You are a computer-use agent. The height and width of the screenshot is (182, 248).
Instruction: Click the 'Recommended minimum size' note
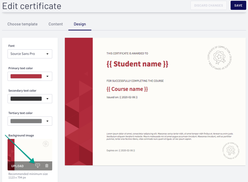pos(28,176)
